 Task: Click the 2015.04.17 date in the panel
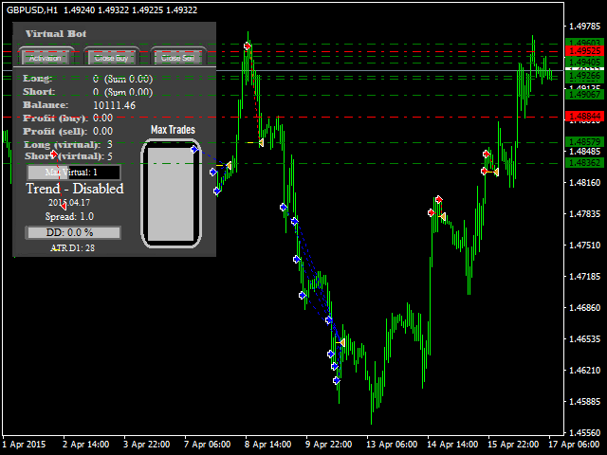coord(69,202)
